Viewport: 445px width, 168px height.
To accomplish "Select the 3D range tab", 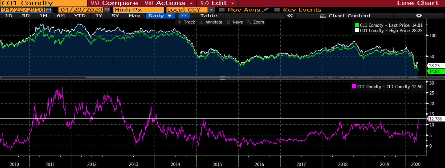I will click(x=26, y=16).
